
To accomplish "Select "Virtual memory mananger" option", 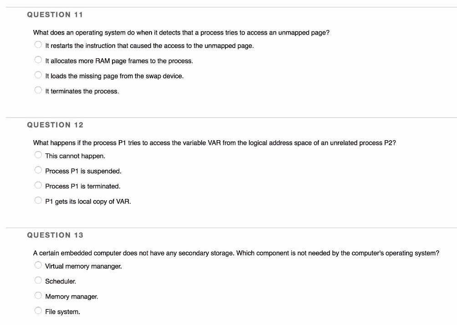I will [x=38, y=264].
